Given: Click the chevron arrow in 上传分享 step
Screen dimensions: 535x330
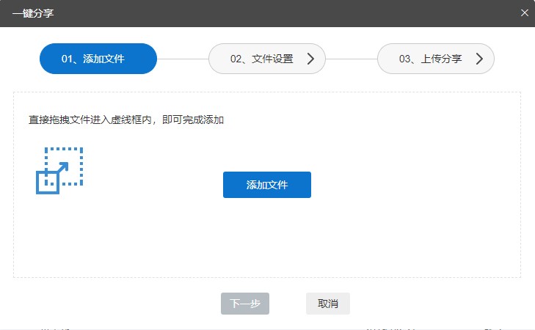Looking at the screenshot, I should pos(479,59).
